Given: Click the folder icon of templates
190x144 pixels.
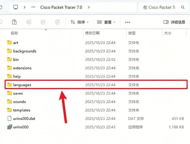Looking at the screenshot, I should click(x=10, y=110).
